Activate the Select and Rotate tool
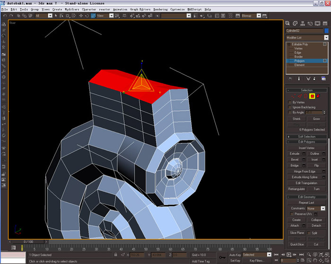Viewport: 331px width, 264px height. tap(87, 16)
